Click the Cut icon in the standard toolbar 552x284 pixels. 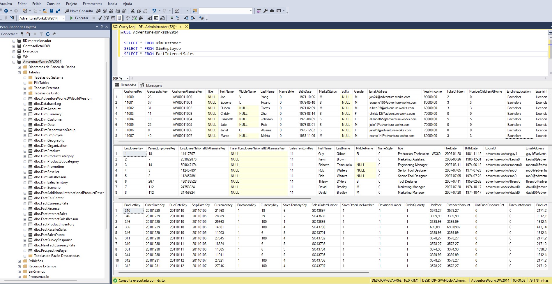pyautogui.click(x=133, y=11)
